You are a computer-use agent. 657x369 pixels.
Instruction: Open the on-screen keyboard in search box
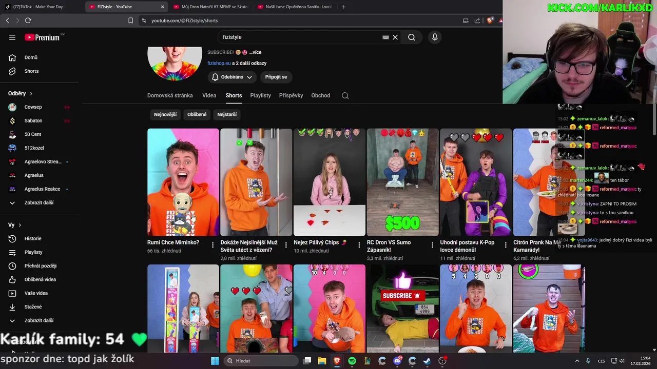[x=385, y=37]
